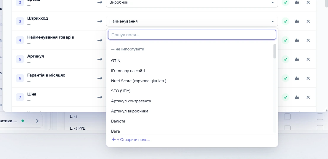The image size is (328, 159).
Task: Click the Гарантія в місяцях label
Action: [46, 75]
